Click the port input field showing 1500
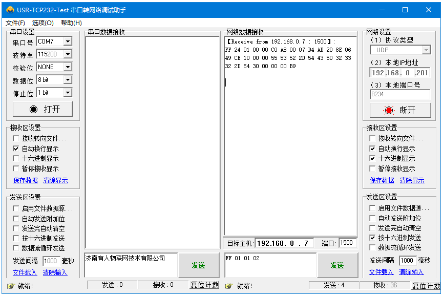This screenshot has width=443, height=297. point(347,243)
